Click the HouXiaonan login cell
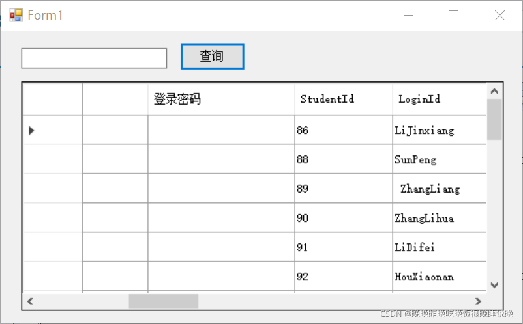Viewport: 523px width, 324px height. tap(440, 277)
